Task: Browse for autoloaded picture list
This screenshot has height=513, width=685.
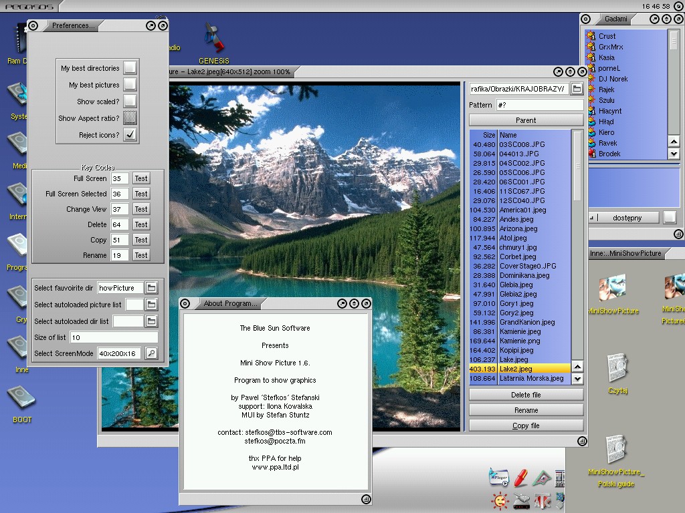Action: point(151,305)
